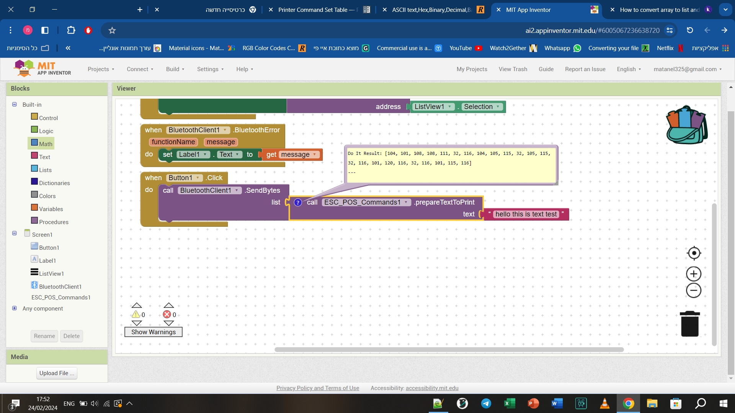The image size is (735, 413).
Task: Click the yellow warning triangle icon
Action: tap(136, 314)
